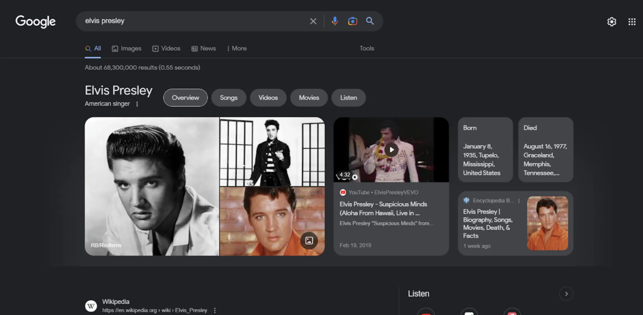The height and width of the screenshot is (315, 643).
Task: Submit search with magnifying glass icon
Action: coord(370,21)
